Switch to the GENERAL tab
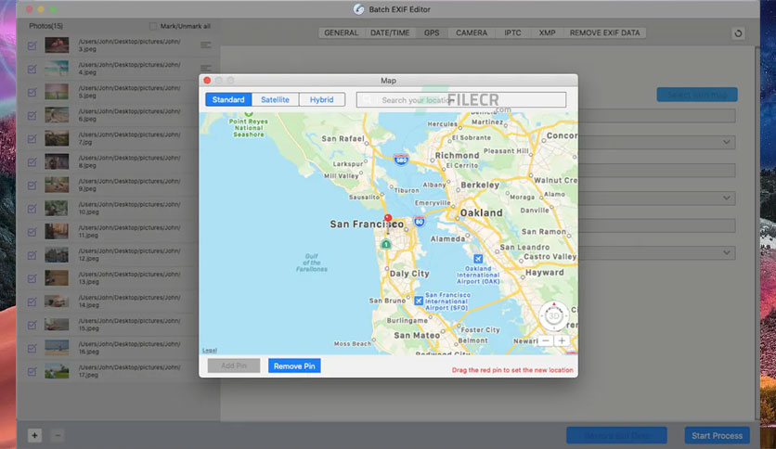Viewport: 776px width, 449px height. [x=341, y=32]
